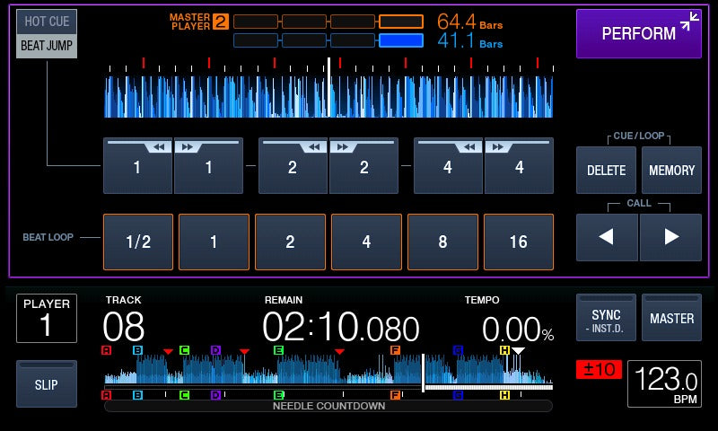
Task: Change the ±10 tempo range setting
Action: click(599, 369)
